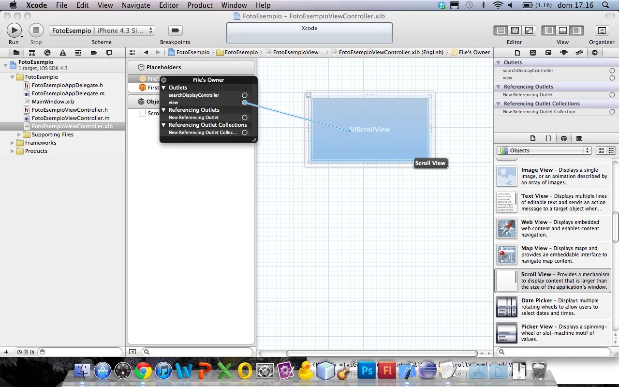Open the Organizer window icon
The image size is (619, 387).
(x=602, y=30)
